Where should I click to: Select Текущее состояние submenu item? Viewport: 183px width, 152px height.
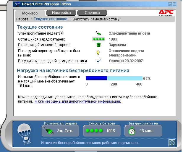(51, 19)
